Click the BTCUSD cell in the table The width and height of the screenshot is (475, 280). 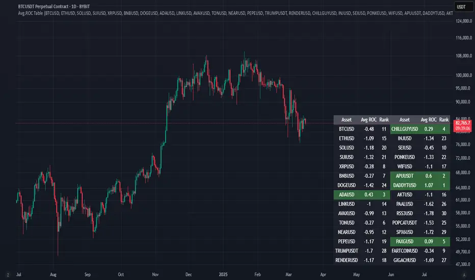point(345,129)
